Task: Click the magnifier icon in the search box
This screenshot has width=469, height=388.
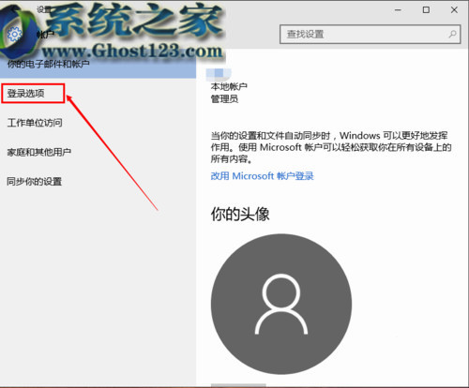Action: click(452, 34)
